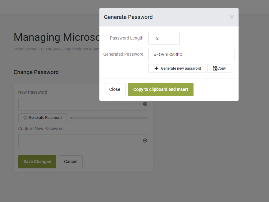The height and width of the screenshot is (202, 269).
Task: Click the plus icon beside Generate new password
Action: click(156, 68)
